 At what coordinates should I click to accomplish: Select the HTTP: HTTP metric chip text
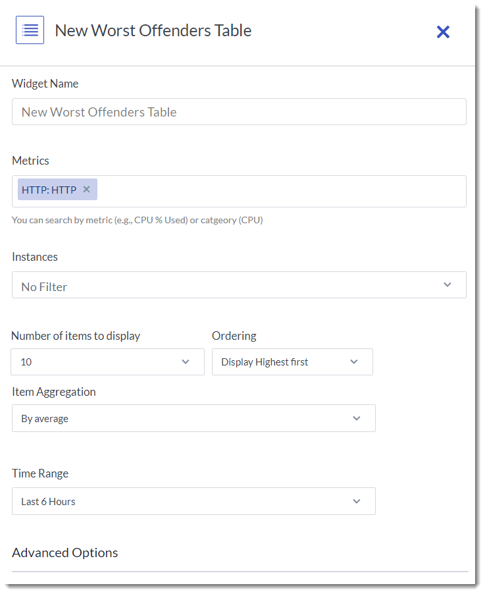[x=49, y=190]
